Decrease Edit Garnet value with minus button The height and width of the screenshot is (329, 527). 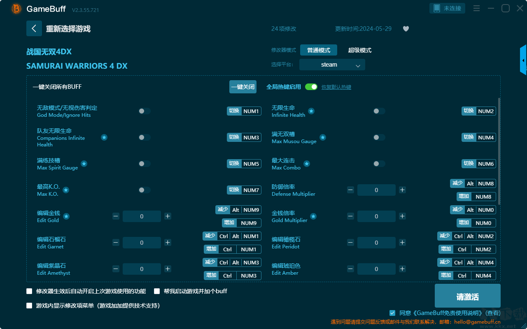tap(116, 243)
